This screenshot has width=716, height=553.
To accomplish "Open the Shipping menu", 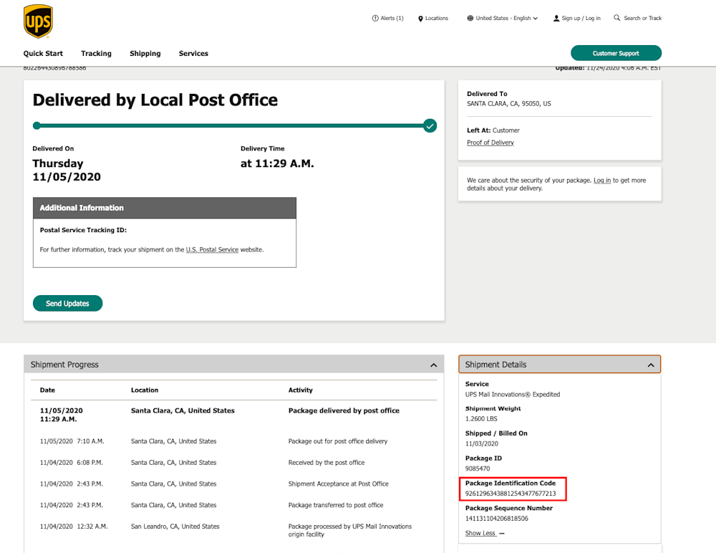I will pyautogui.click(x=145, y=54).
